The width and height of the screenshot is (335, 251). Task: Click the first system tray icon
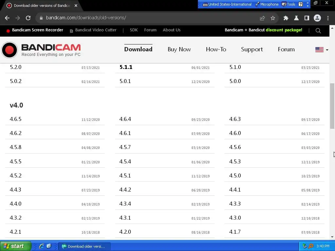[305, 246]
